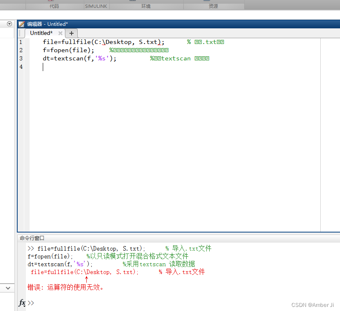Select the 代码 toolstrip section
This screenshot has width=340, height=311.
pos(54,6)
